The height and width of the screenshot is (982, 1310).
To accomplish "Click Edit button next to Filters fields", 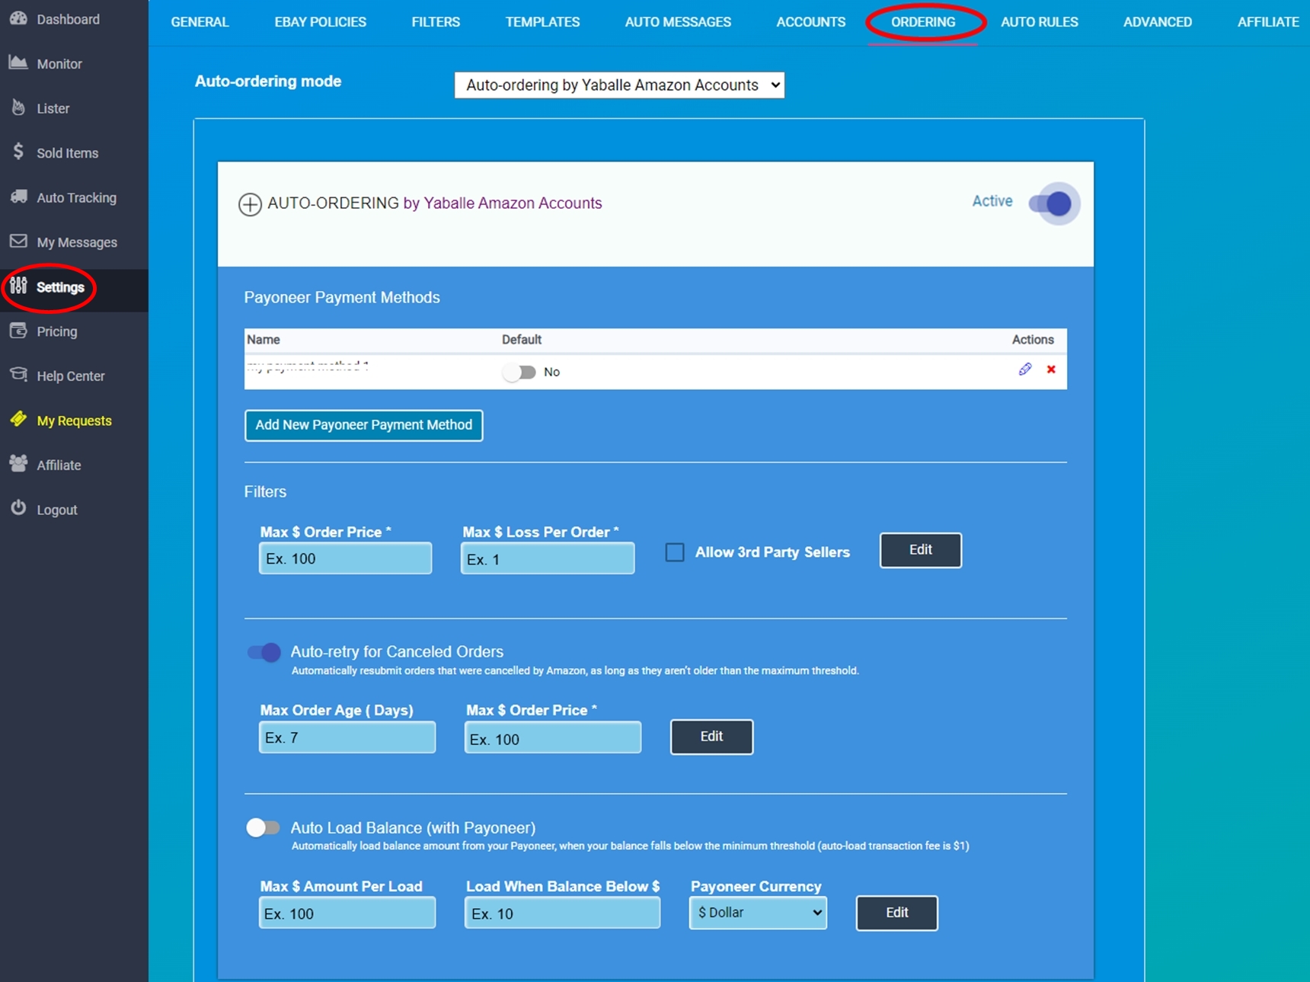I will (x=920, y=550).
